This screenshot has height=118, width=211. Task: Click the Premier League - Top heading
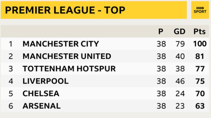(65, 10)
